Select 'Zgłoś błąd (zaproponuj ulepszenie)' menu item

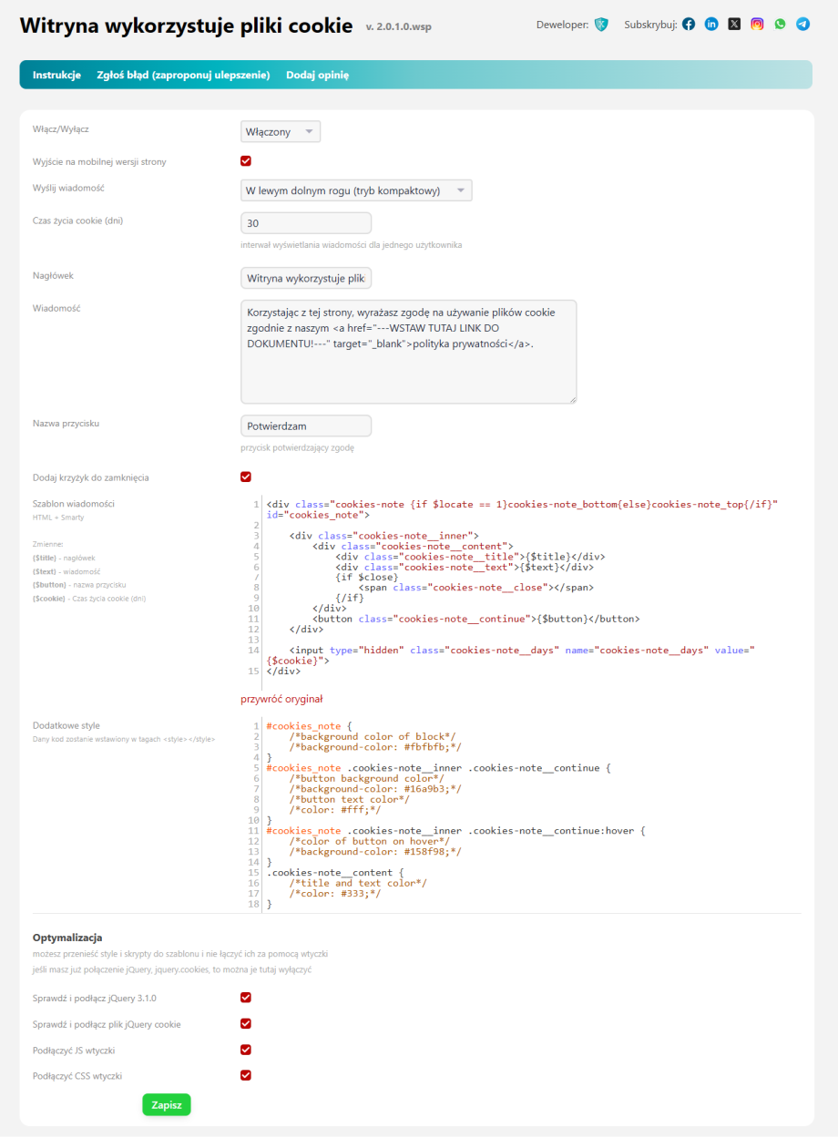pyautogui.click(x=183, y=75)
